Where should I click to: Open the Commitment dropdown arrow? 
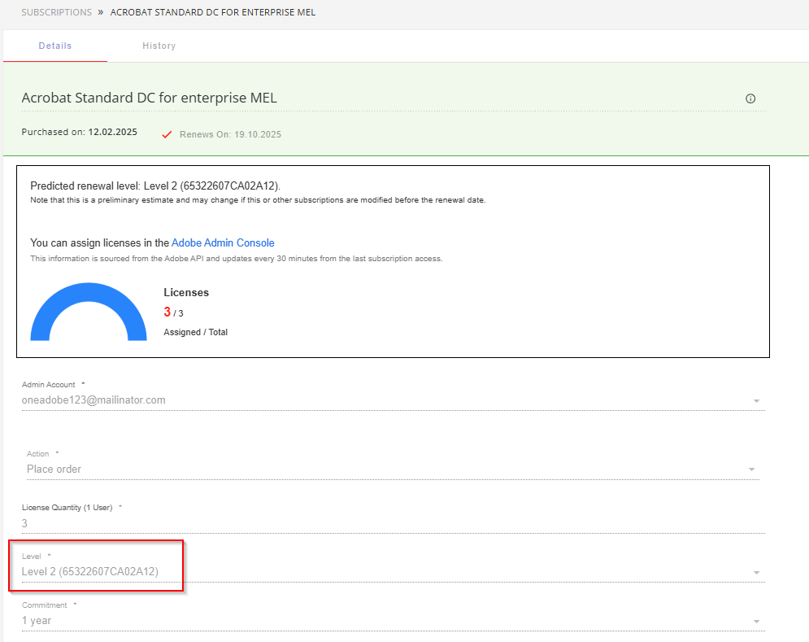coord(756,622)
